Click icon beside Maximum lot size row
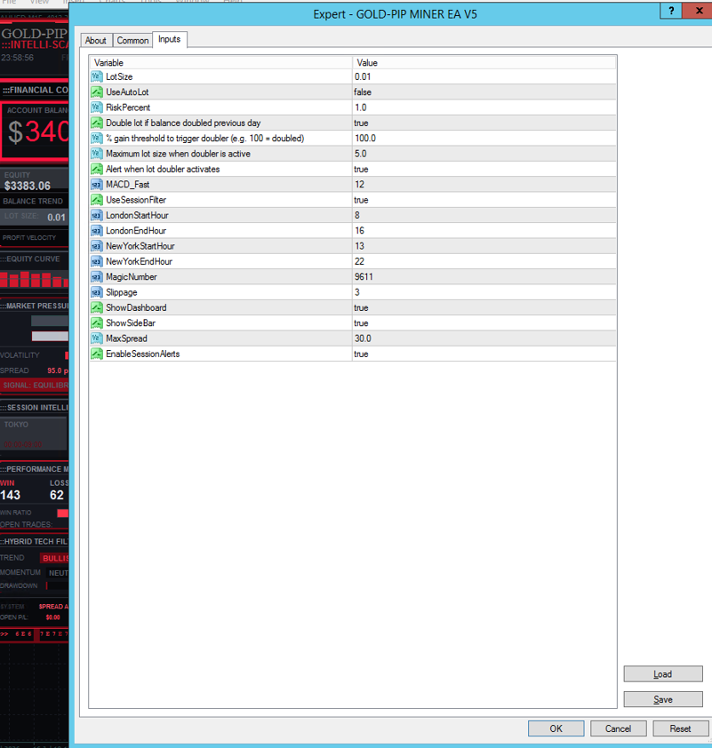The height and width of the screenshot is (748, 712). tap(97, 154)
